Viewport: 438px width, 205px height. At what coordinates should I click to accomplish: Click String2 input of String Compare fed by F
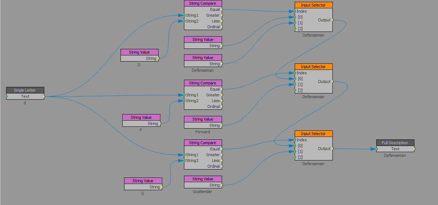click(x=184, y=101)
